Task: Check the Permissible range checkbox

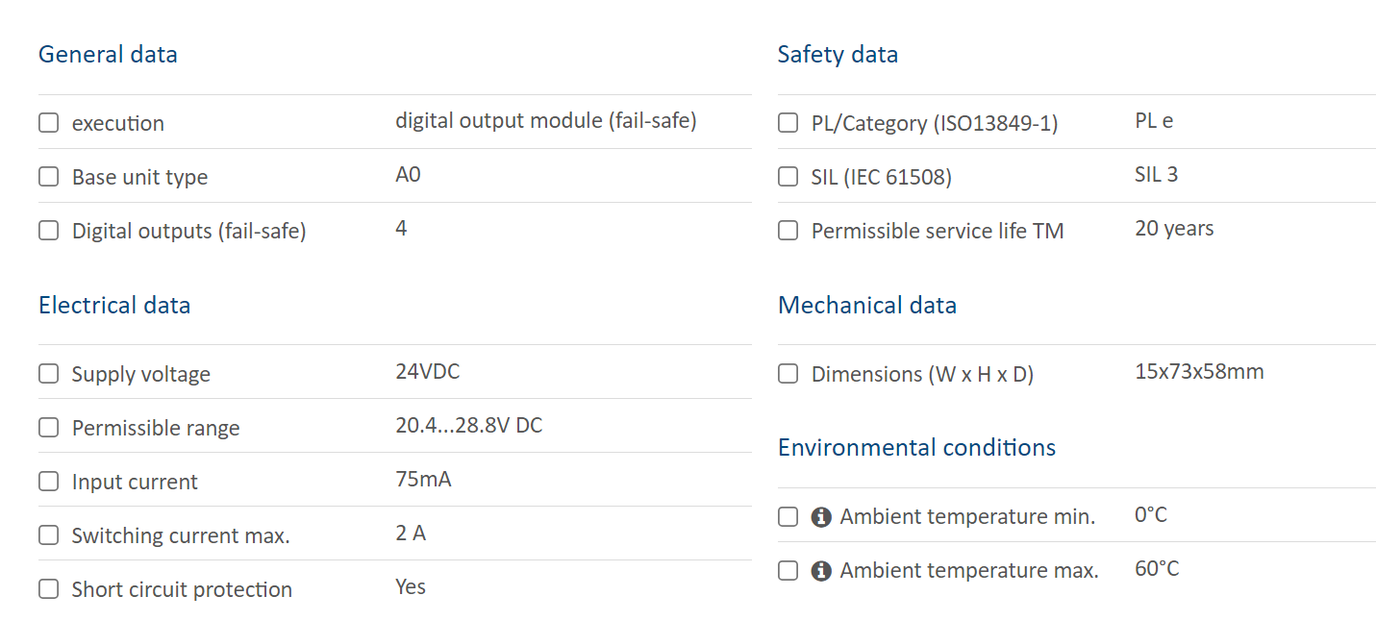Action: tap(49, 428)
